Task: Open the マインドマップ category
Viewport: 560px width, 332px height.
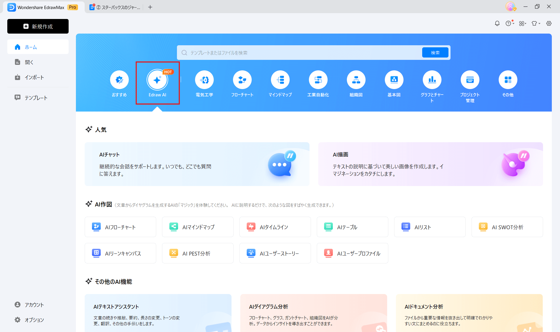Action: 280,80
